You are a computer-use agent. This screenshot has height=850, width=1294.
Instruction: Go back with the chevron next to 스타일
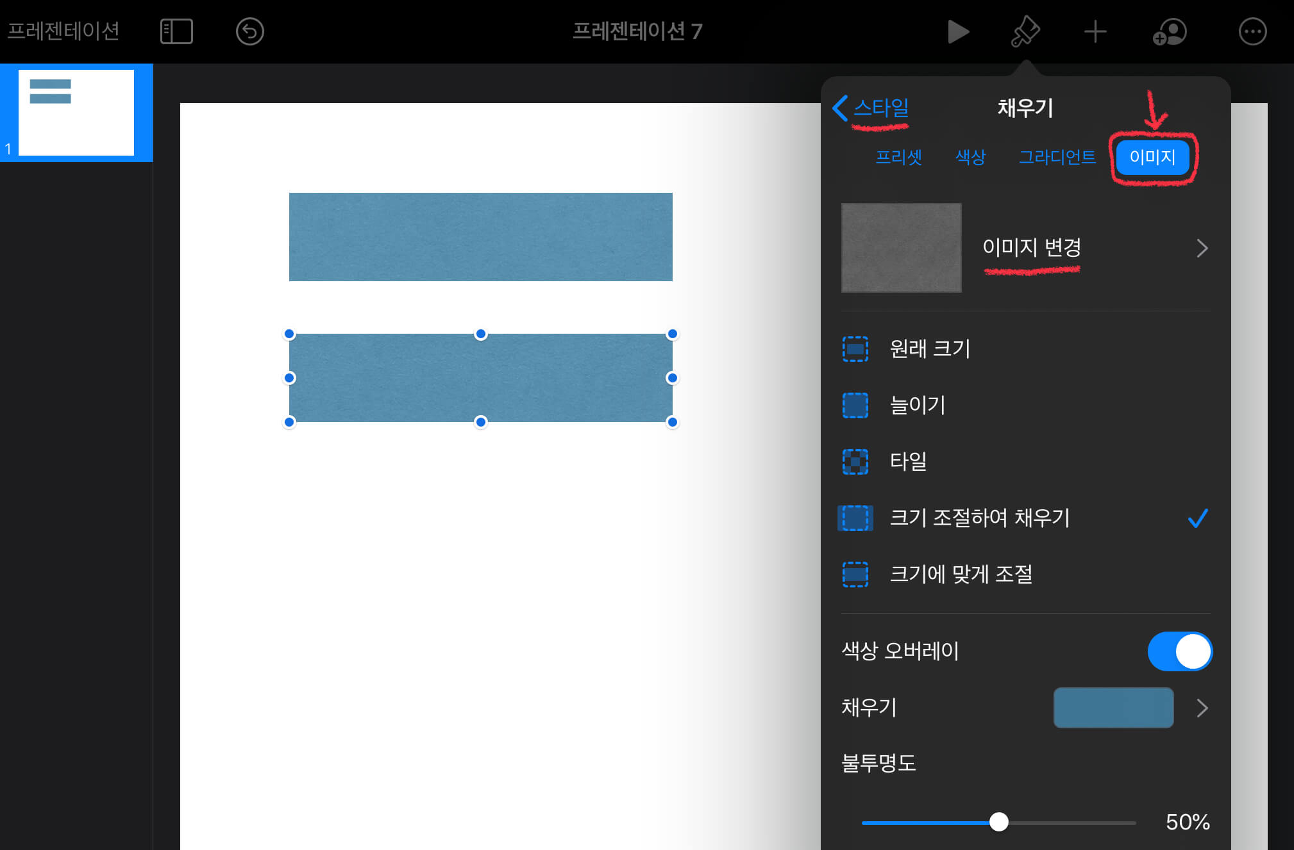click(x=841, y=108)
